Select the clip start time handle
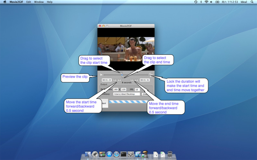The height and width of the screenshot is (160, 257). click(x=121, y=73)
